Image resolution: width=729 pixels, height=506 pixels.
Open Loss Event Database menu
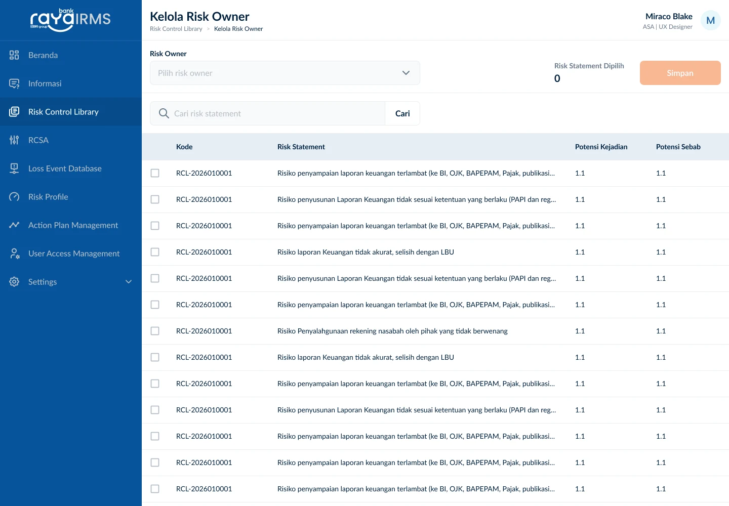(71, 168)
